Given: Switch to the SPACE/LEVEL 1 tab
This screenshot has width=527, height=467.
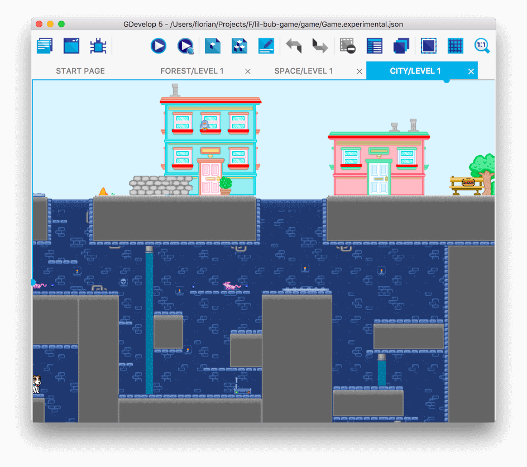Looking at the screenshot, I should [304, 71].
